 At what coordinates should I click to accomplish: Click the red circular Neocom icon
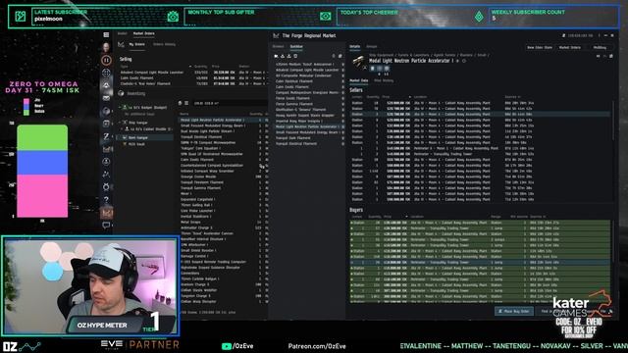click(106, 60)
